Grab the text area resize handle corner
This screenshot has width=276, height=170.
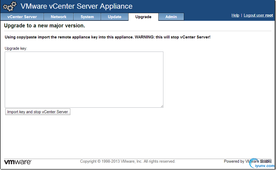[162, 106]
